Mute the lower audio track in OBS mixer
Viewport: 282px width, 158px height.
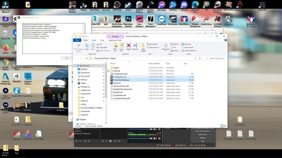155,138
